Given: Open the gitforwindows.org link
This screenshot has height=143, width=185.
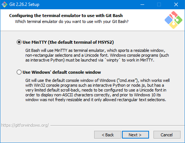Looking at the screenshot, I should click(25, 125).
